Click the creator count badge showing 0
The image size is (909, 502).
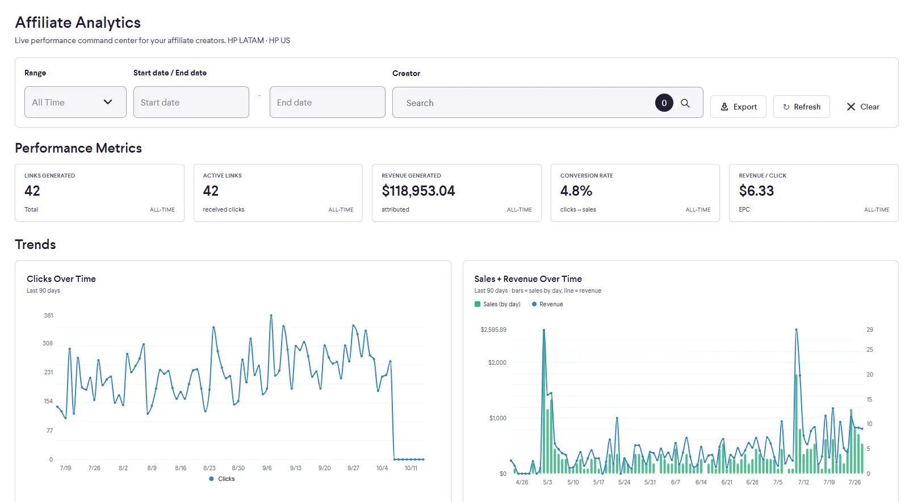point(664,103)
